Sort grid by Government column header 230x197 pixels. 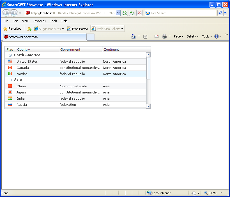[x=81, y=50]
